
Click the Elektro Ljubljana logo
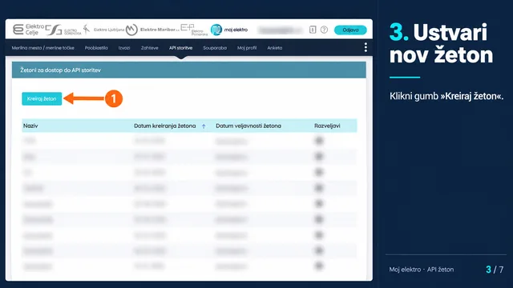click(103, 30)
